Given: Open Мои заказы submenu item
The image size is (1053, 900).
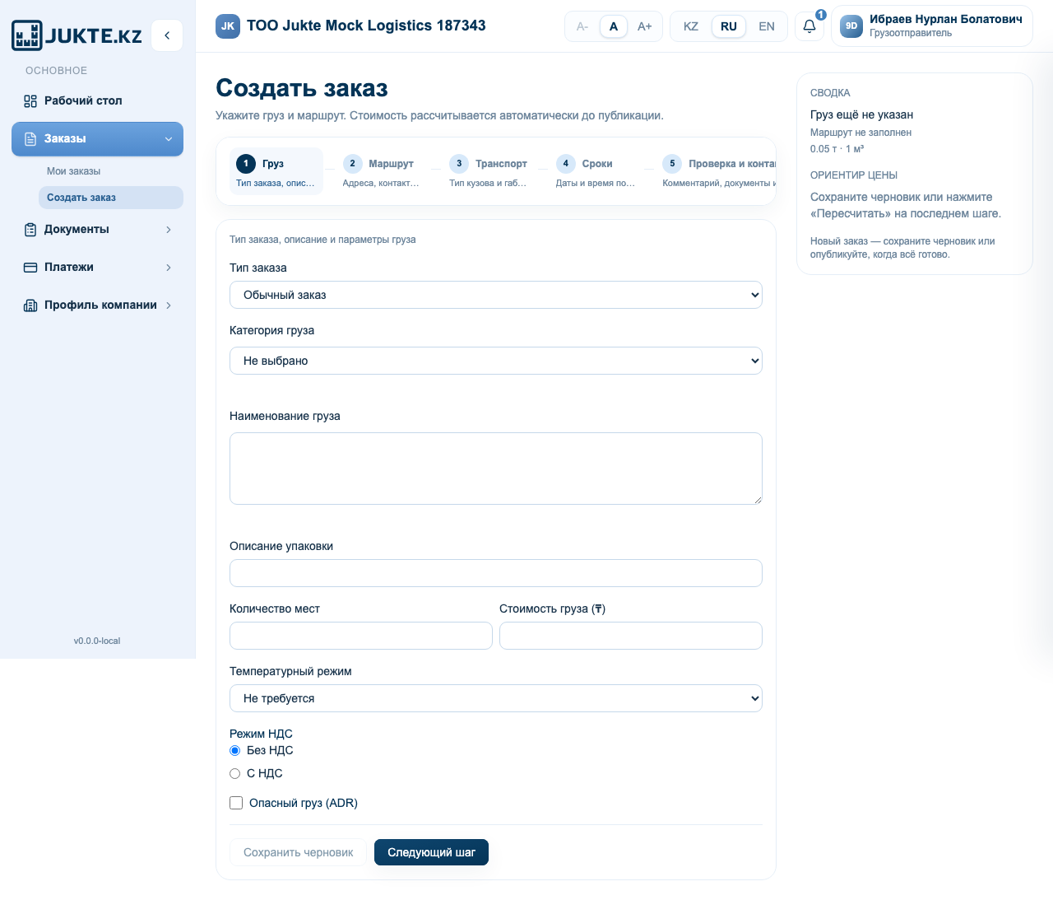Looking at the screenshot, I should tap(110, 171).
